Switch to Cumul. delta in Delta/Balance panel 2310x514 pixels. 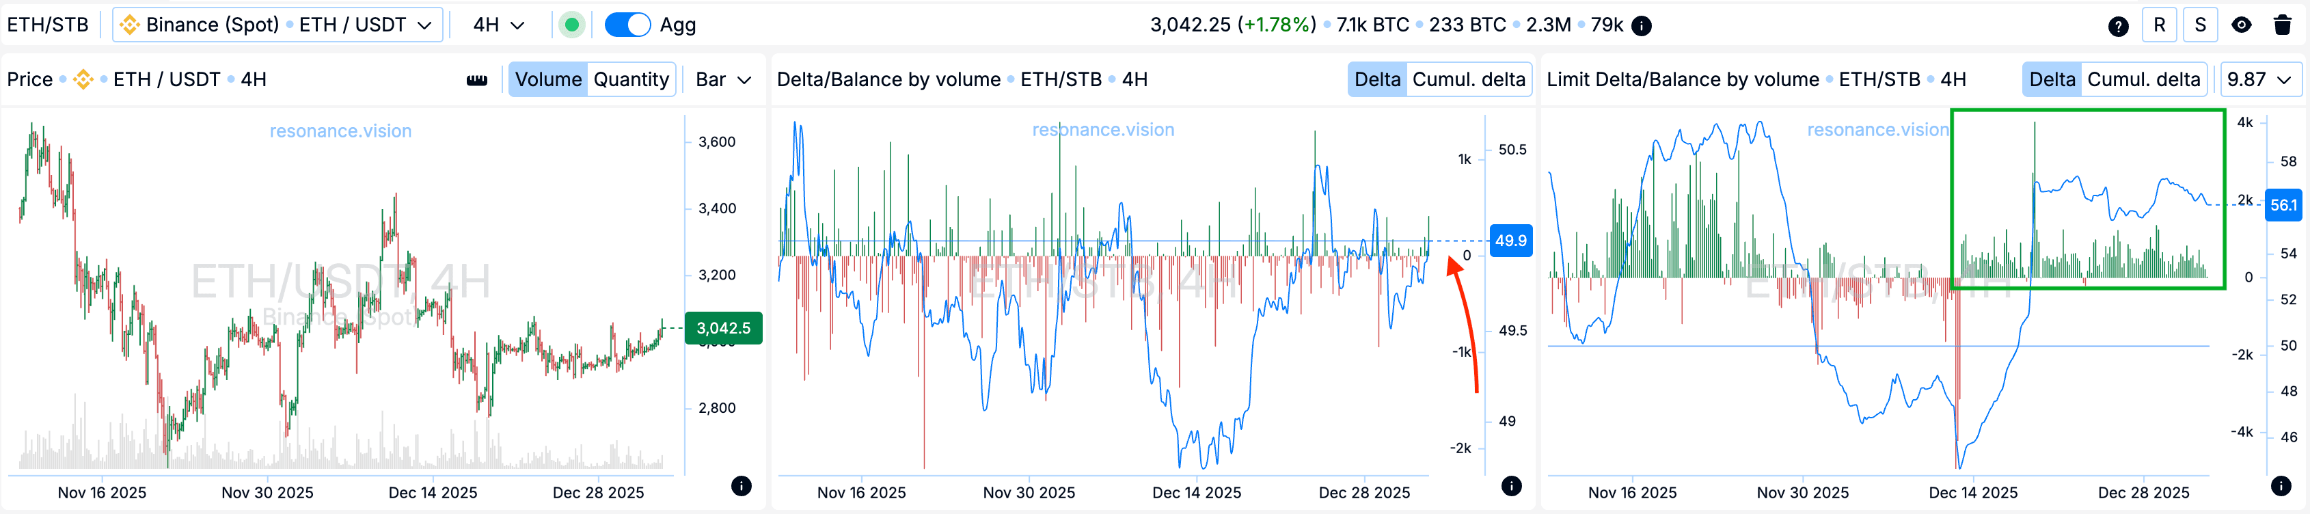tap(1468, 80)
